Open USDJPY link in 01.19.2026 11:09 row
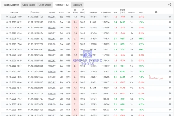The image size is (175, 116). tap(52, 17)
